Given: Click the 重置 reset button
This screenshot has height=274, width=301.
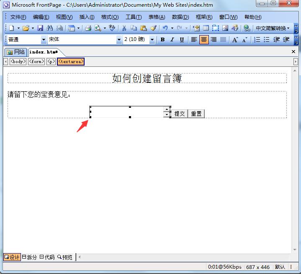Looking at the screenshot, I should (196, 114).
